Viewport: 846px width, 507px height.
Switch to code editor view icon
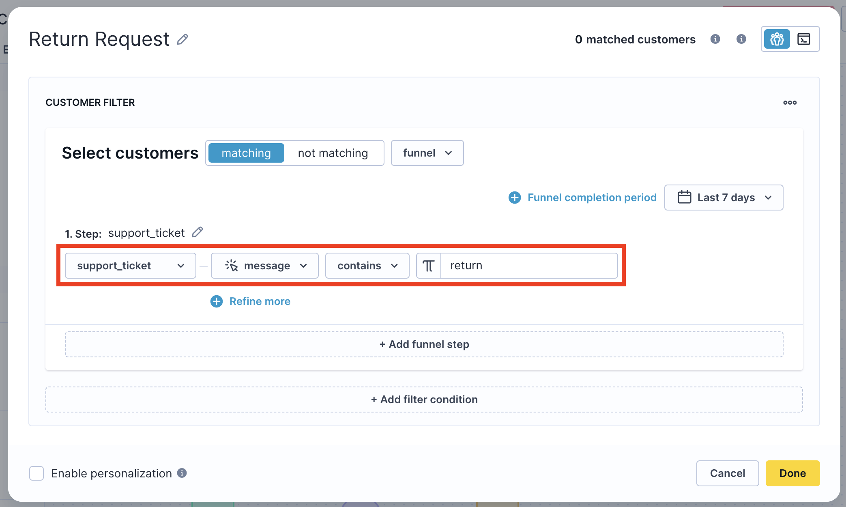803,39
